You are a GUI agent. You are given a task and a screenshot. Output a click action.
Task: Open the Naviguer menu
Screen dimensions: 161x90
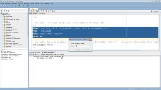click(x=20, y=3)
